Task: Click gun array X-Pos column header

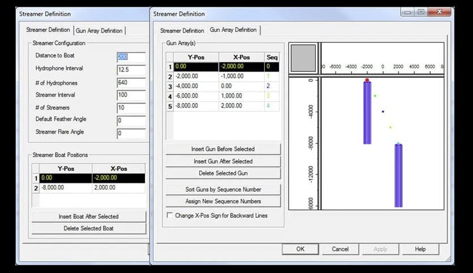Action: click(x=242, y=57)
